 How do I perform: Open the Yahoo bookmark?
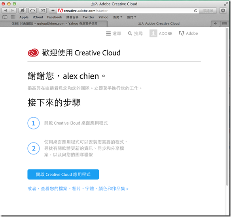(x=103, y=17)
